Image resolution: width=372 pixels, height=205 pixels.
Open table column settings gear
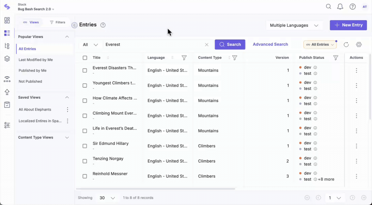pyautogui.click(x=359, y=44)
